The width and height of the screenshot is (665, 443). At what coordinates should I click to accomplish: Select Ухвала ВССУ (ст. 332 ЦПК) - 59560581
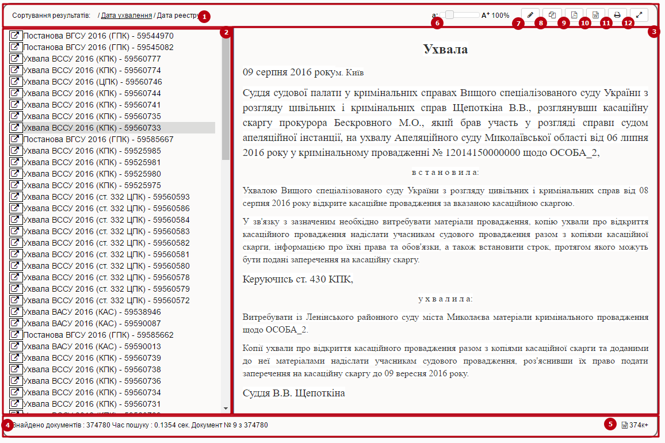[106, 254]
